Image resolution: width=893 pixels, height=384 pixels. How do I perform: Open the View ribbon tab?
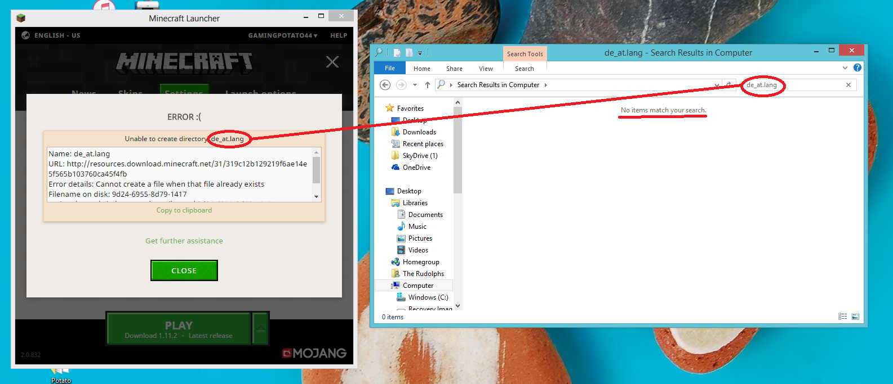point(486,69)
